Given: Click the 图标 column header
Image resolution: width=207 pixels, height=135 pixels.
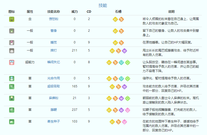Looking at the screenshot, I should pos(12,12).
